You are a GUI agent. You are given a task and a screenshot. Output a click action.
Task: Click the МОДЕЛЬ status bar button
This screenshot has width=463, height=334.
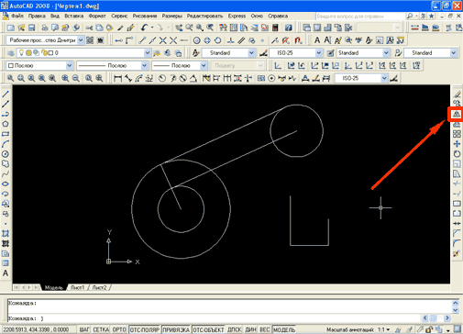(284, 329)
